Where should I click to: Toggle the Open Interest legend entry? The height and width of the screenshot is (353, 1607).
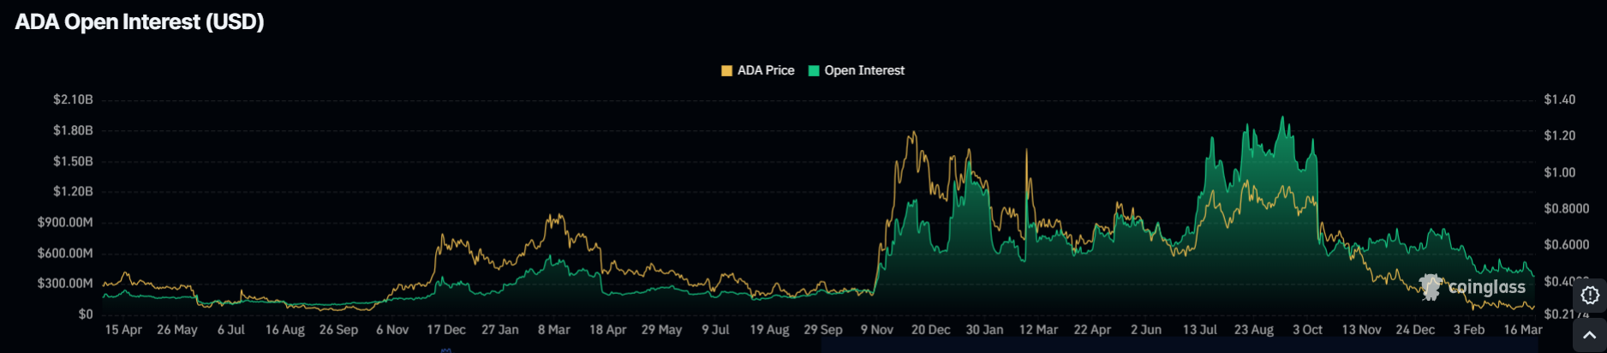(857, 70)
